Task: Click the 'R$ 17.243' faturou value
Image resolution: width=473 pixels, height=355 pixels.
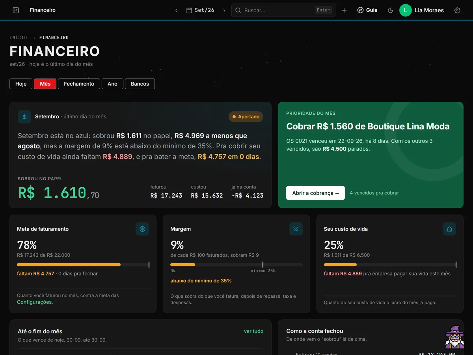Action: pyautogui.click(x=166, y=196)
